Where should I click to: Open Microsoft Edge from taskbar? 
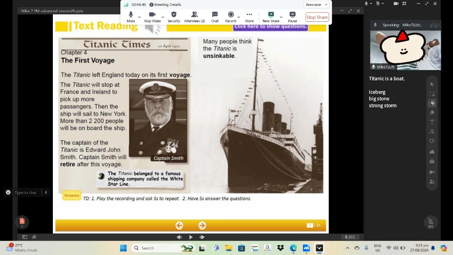tap(293, 248)
